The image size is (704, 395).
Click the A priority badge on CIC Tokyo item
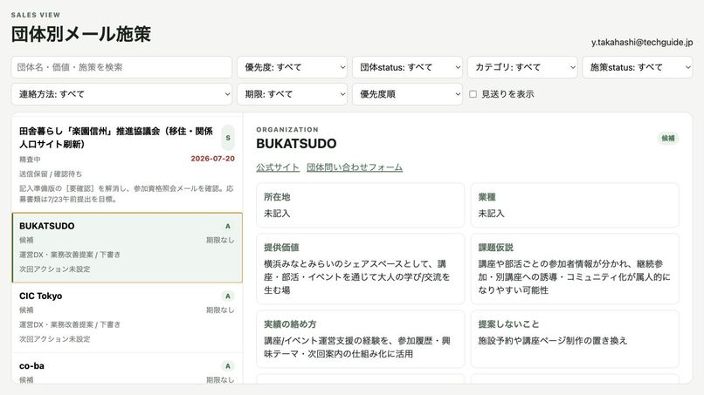228,296
